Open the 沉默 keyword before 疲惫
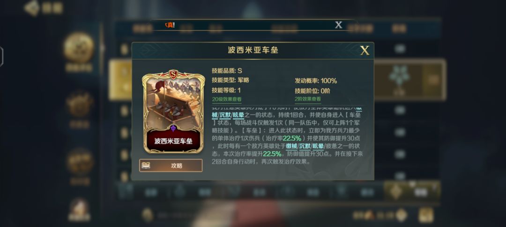 click(305, 146)
